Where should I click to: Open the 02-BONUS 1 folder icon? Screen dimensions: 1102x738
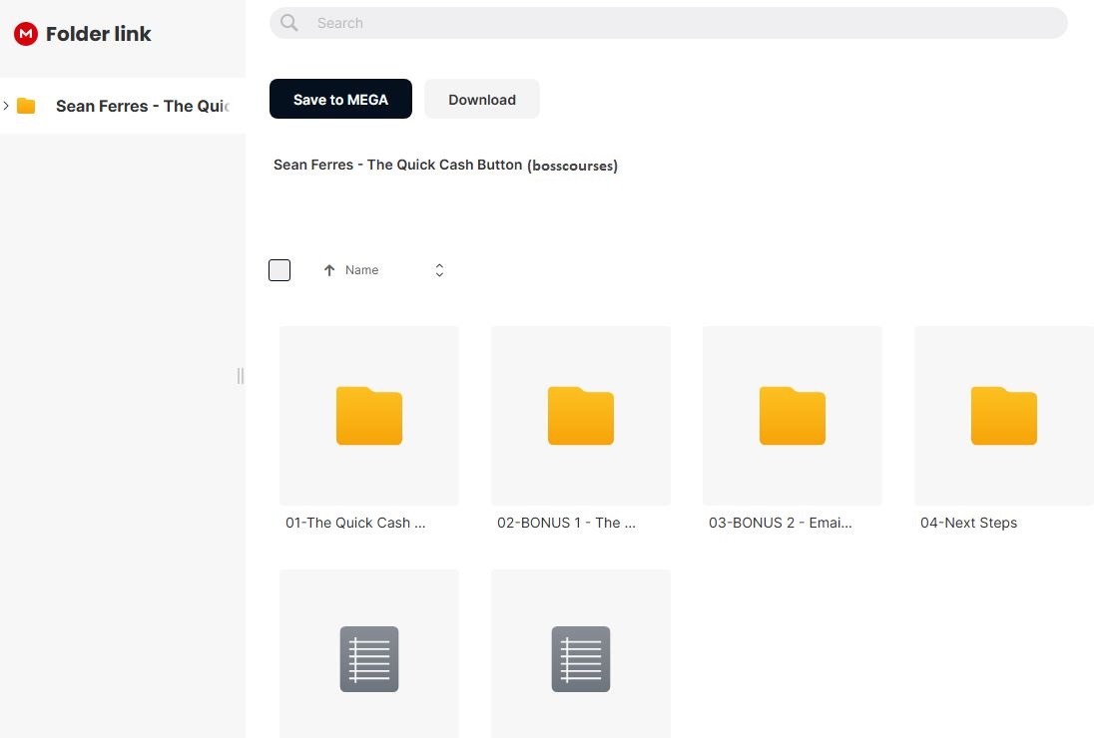click(581, 416)
